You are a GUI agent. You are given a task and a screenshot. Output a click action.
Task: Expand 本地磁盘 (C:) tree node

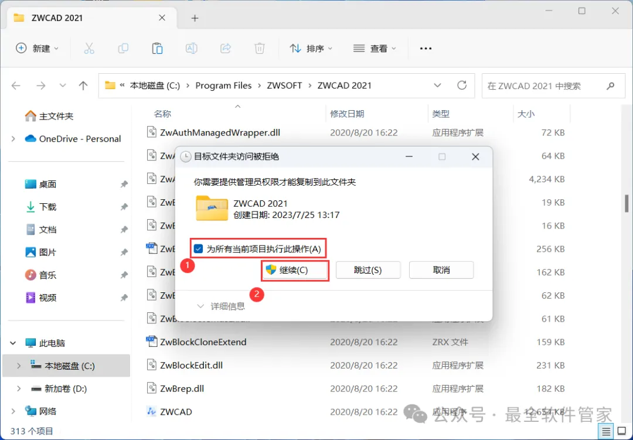(19, 366)
